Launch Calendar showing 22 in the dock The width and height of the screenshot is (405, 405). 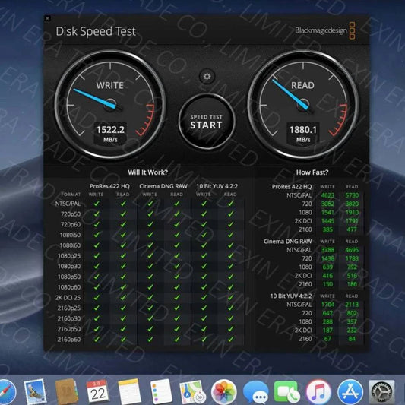[97, 392]
